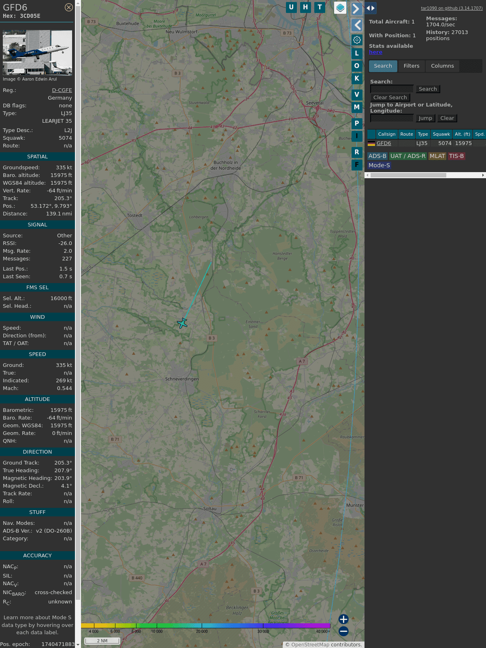Toggle the V map button
This screenshot has width=486, height=648.
tap(357, 94)
